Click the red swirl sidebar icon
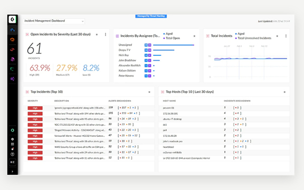This screenshot has height=190, width=304. pos(13,49)
